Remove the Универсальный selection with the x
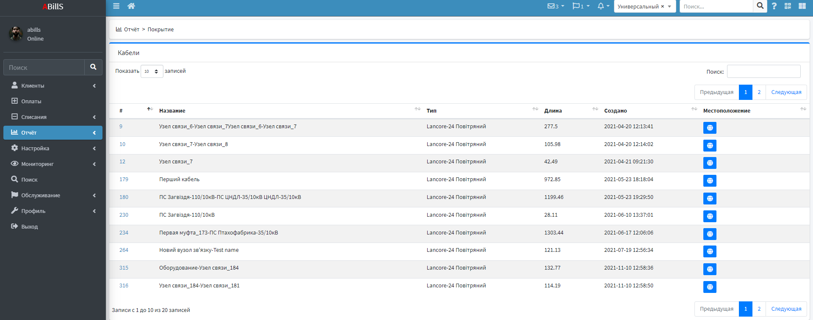The image size is (813, 320). tap(662, 7)
